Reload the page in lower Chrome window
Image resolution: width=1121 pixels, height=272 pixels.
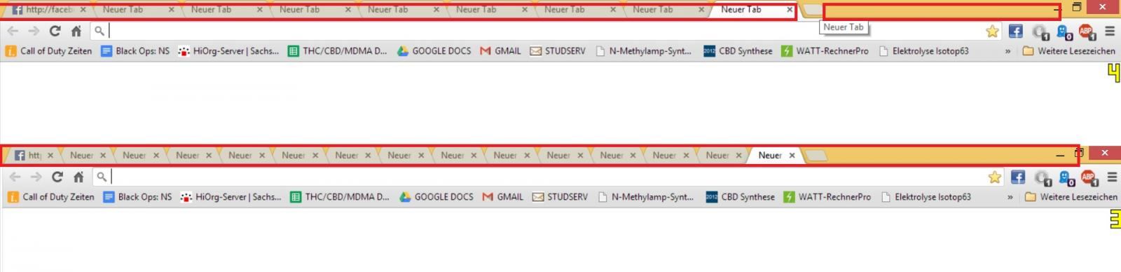click(57, 177)
